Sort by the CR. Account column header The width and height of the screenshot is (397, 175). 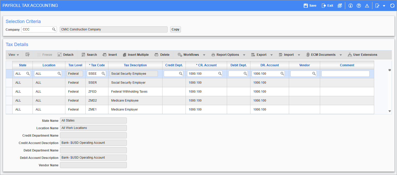[206, 65]
